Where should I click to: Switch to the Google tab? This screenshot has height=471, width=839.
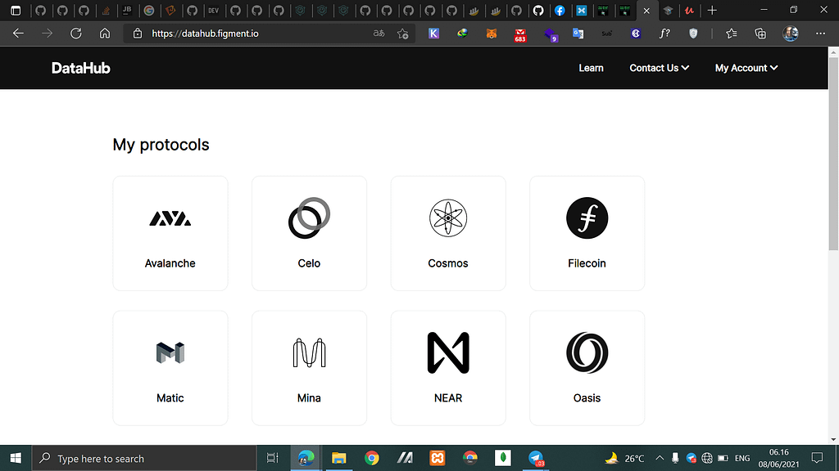click(x=149, y=10)
